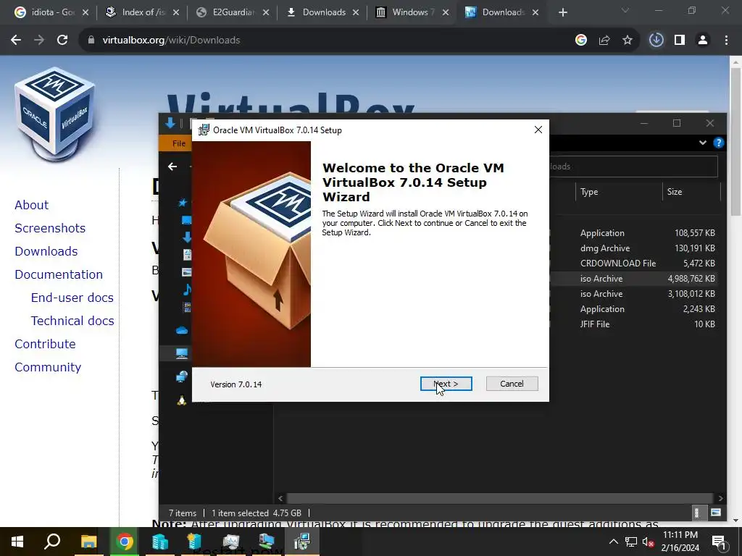The image size is (742, 556).
Task: Reload the VirtualBox downloads page
Action: (62, 41)
